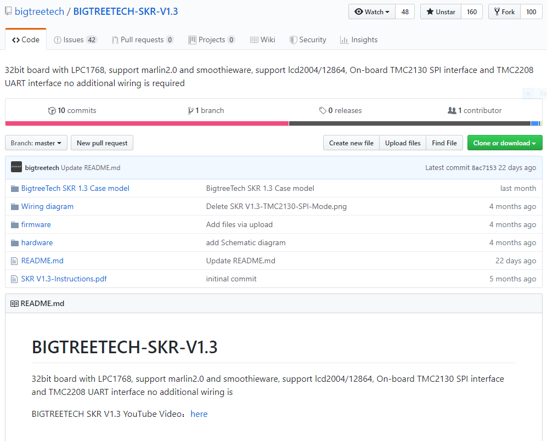Open the Projects tab
The image size is (547, 441).
211,40
